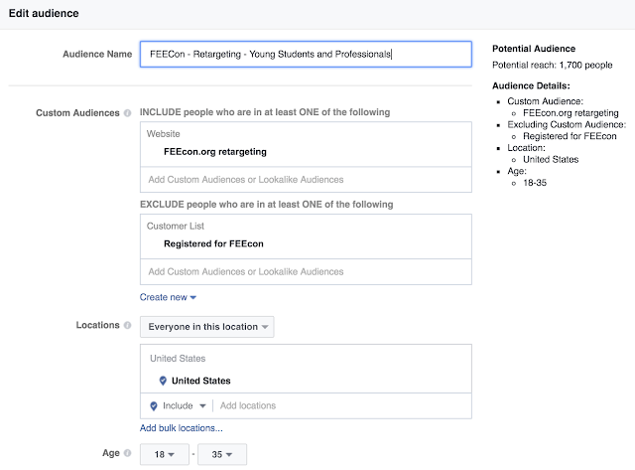Click 18-35 in Audience Details

coord(535,183)
